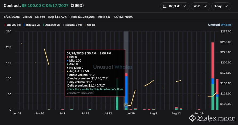
Task: Click the Vol: 99 stat
Action: pos(27,17)
